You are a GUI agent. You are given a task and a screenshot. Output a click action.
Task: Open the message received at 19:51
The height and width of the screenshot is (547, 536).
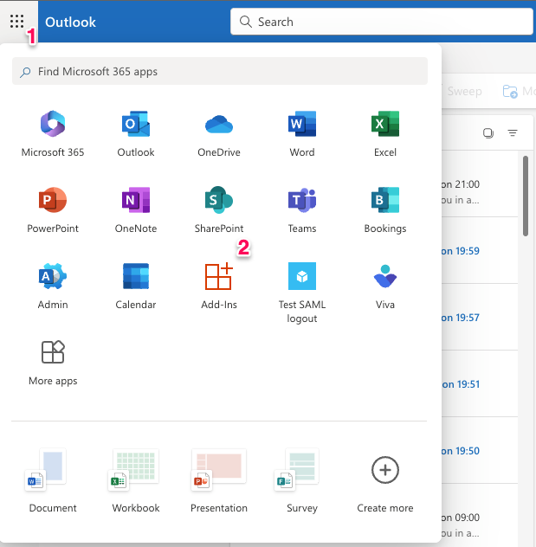[x=480, y=383]
